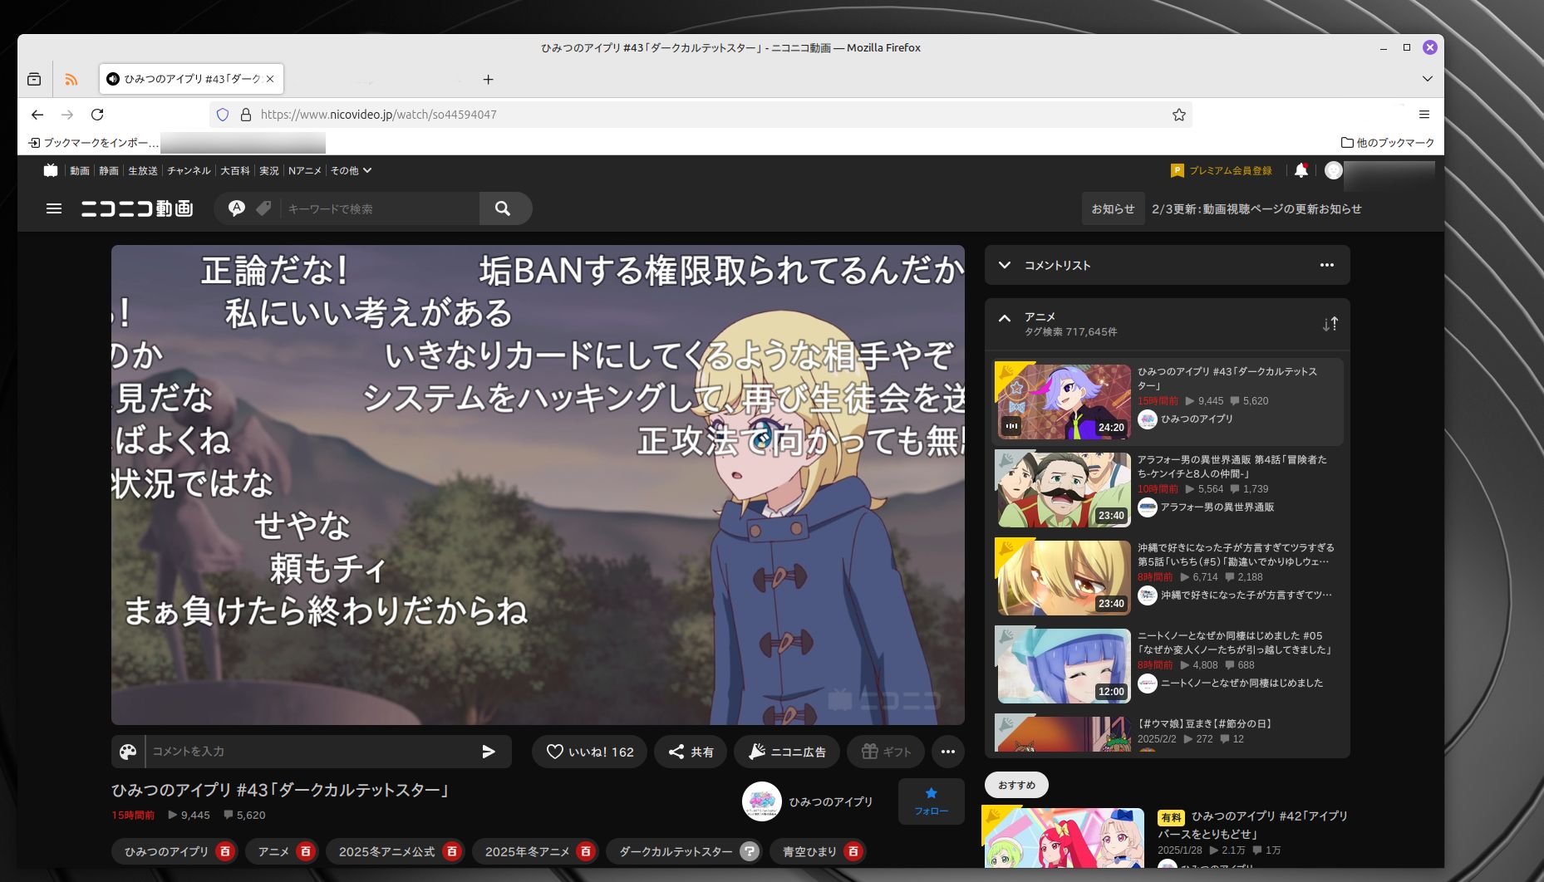Send comment with the paper plane icon
Viewport: 1544px width, 882px height.
(489, 752)
